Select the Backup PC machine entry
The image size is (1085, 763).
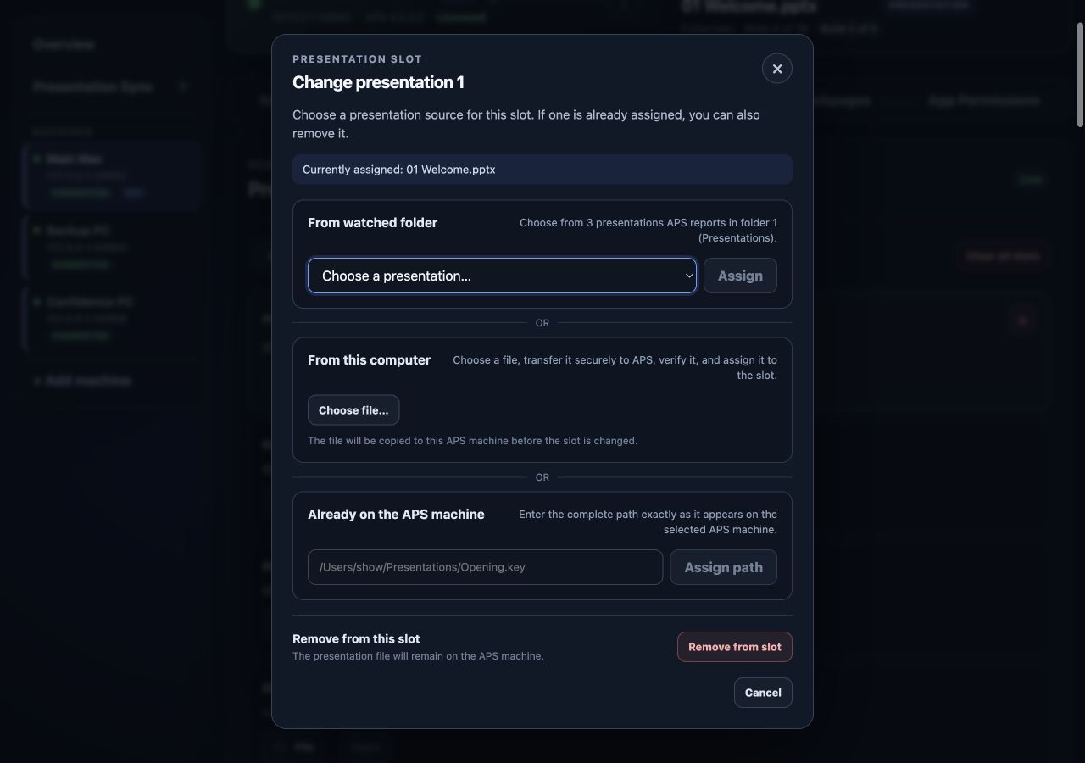[112, 248]
